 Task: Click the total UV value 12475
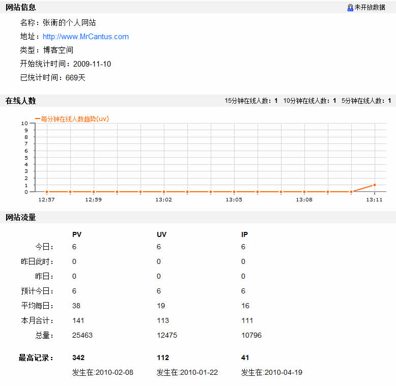pos(167,335)
